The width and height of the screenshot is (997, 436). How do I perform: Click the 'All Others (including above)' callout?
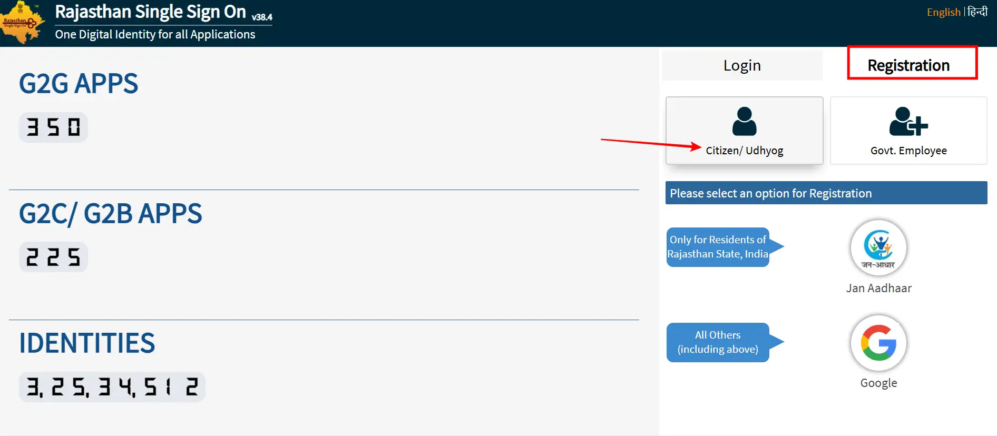[x=718, y=342]
